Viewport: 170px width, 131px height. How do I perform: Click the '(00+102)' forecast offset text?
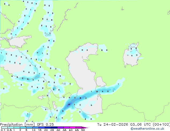161,125
